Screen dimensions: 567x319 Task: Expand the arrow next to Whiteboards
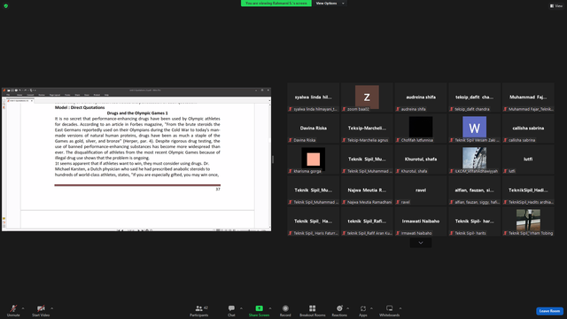tap(400, 308)
